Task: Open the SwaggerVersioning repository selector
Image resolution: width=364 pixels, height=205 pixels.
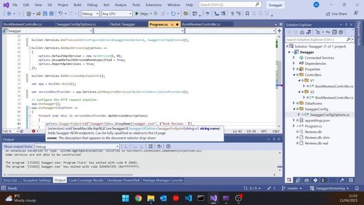Action: [x=329, y=188]
